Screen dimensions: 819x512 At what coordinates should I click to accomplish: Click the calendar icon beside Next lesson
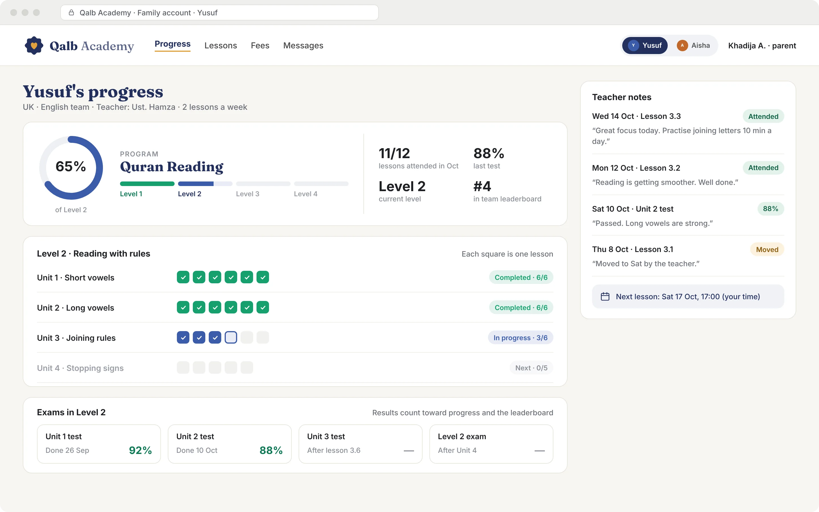coord(605,297)
